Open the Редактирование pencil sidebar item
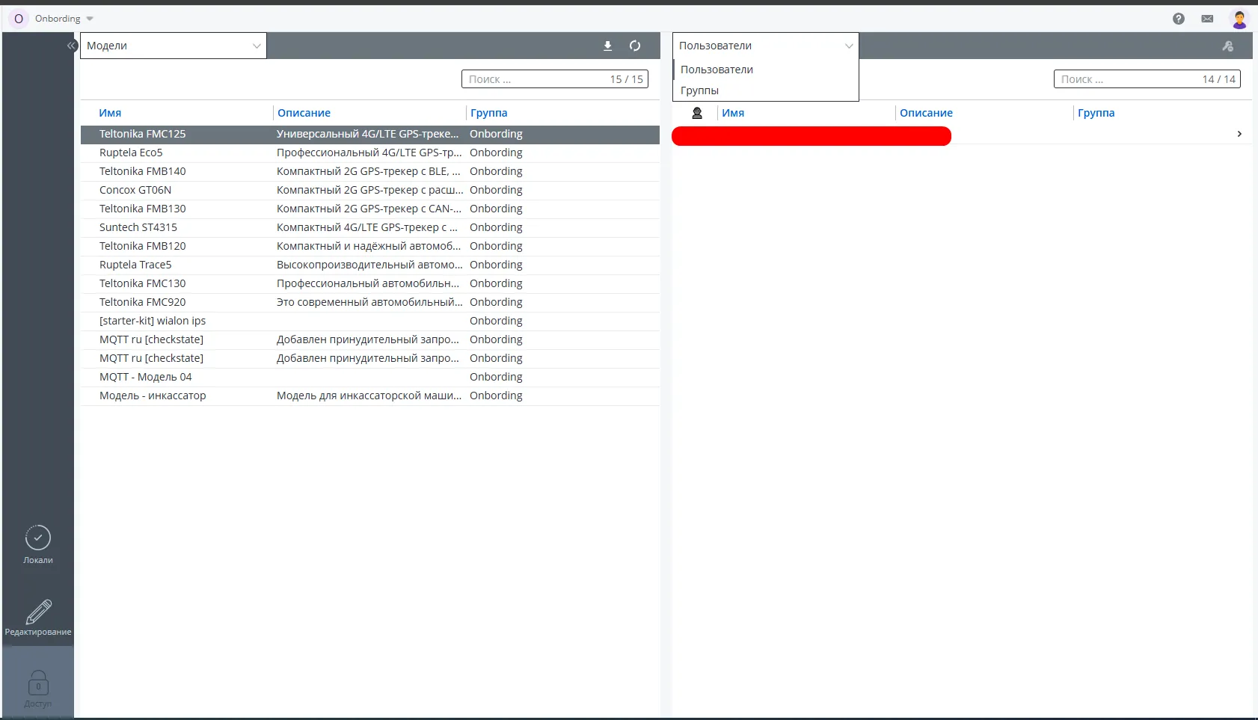1258x720 pixels. pyautogui.click(x=38, y=618)
